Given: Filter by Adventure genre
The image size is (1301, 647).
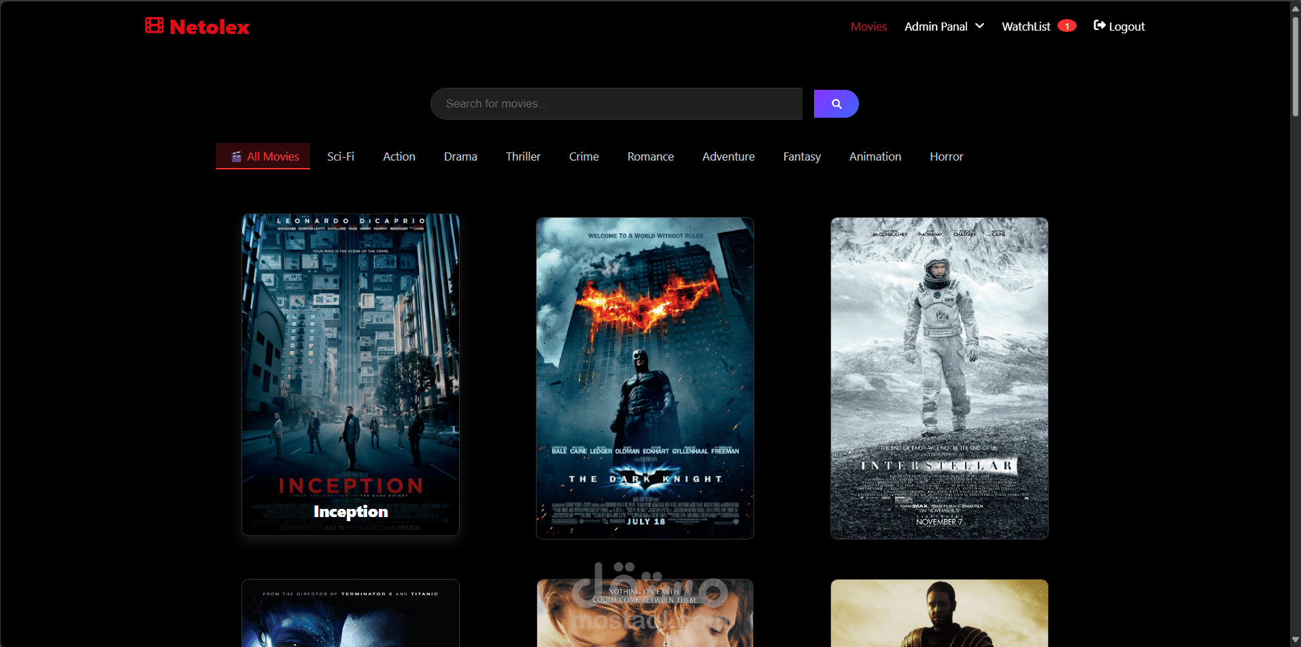Looking at the screenshot, I should click(x=728, y=156).
